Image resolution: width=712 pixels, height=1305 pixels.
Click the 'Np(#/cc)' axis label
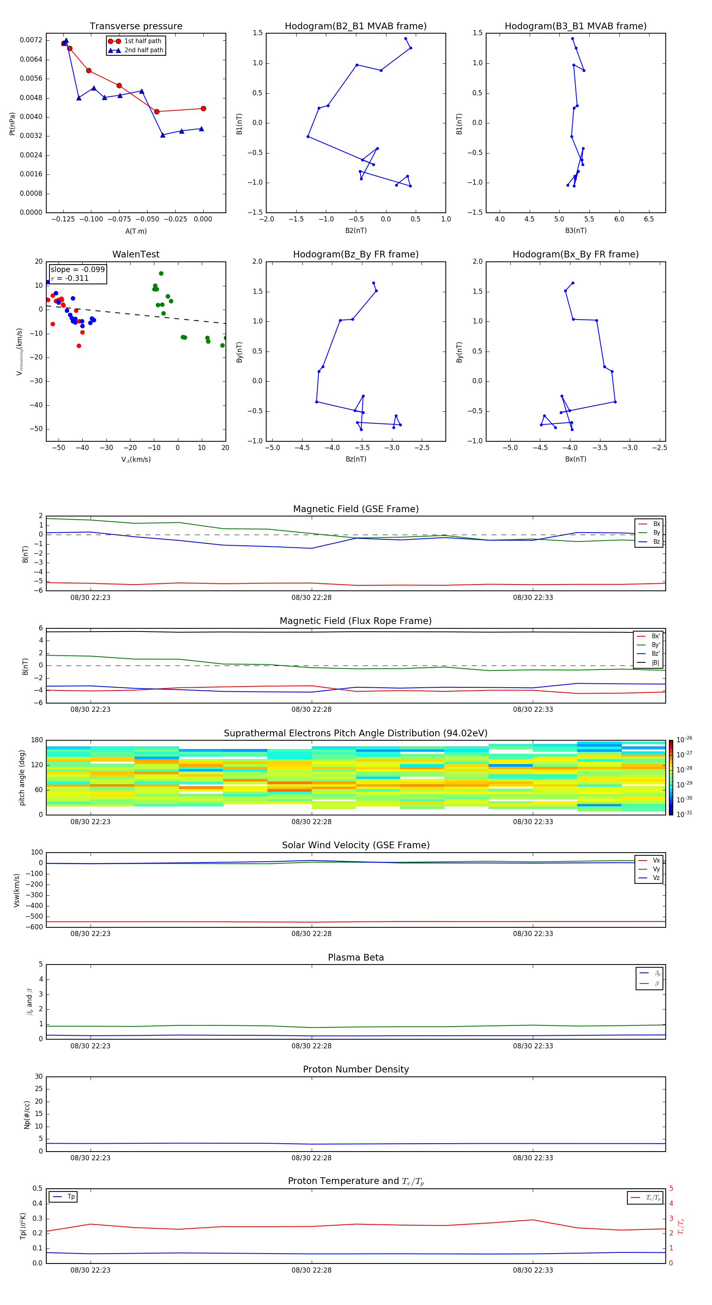click(27, 1114)
